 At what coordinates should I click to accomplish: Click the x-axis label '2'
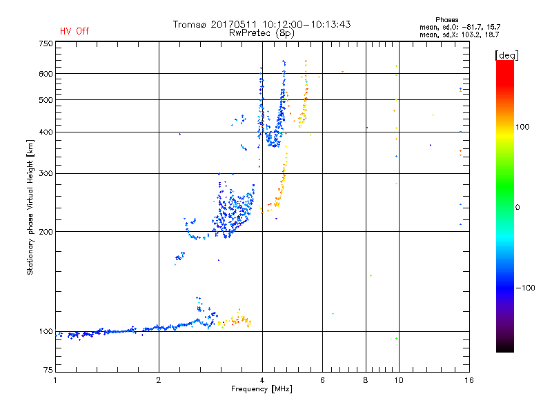click(159, 380)
